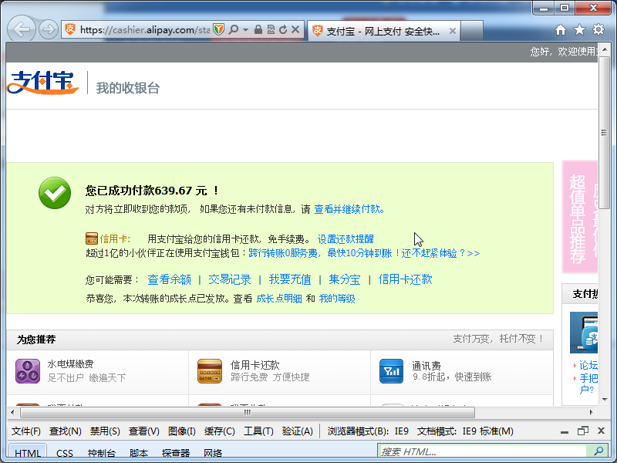
Task: Click the pink 超值单品推荐 banner
Action: [580, 217]
